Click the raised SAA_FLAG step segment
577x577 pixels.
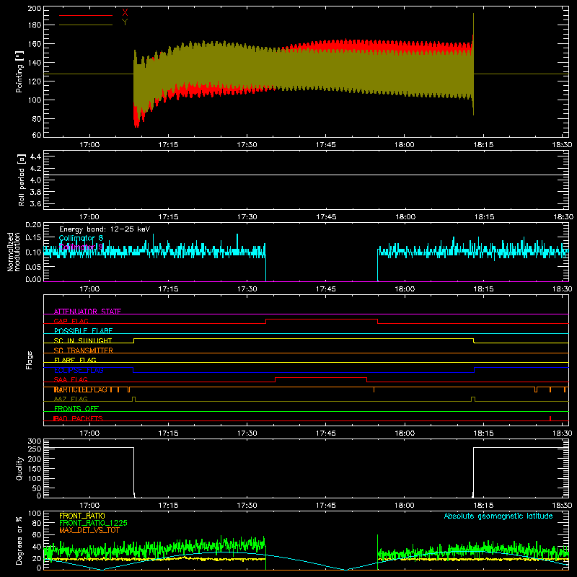click(x=321, y=377)
